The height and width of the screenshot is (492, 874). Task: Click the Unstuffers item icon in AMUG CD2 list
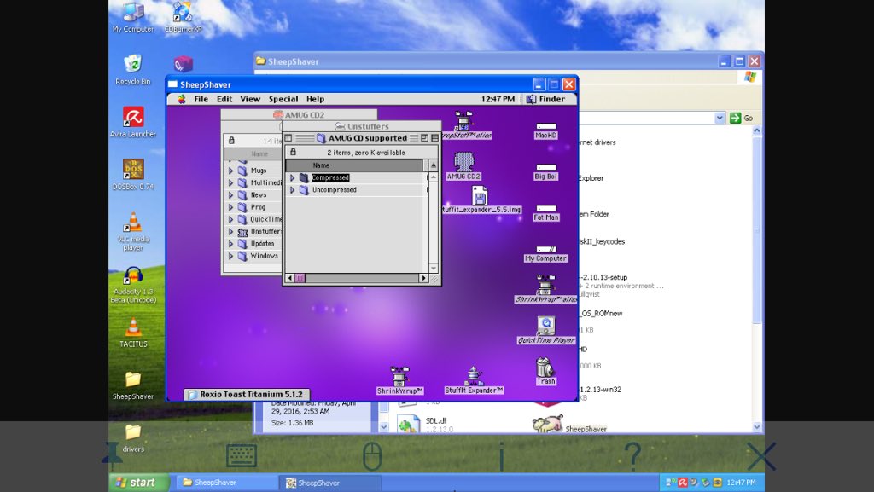[242, 232]
